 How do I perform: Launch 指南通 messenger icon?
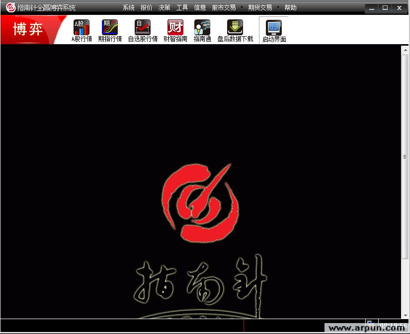tap(202, 30)
